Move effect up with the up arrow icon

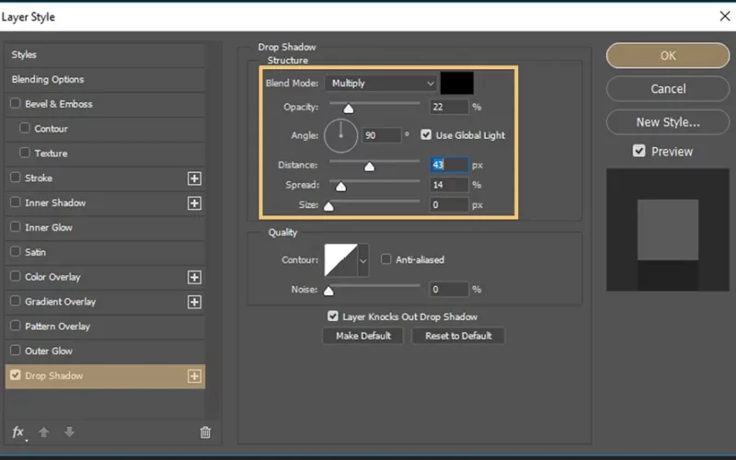point(43,431)
